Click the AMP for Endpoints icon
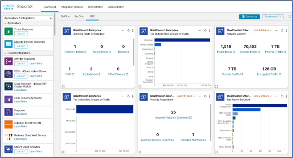Viewport: 293px width, 158px height. click(x=8, y=61)
